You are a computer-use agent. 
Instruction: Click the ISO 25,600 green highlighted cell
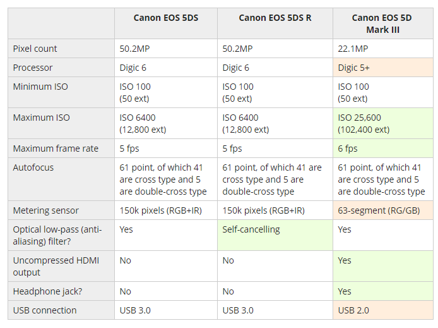(x=383, y=123)
